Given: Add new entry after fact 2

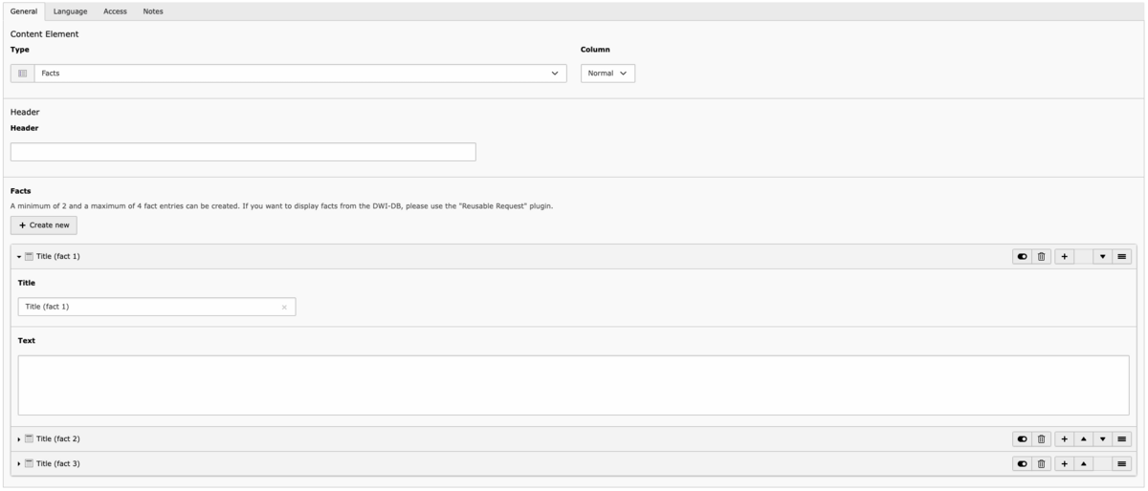Looking at the screenshot, I should (1065, 438).
